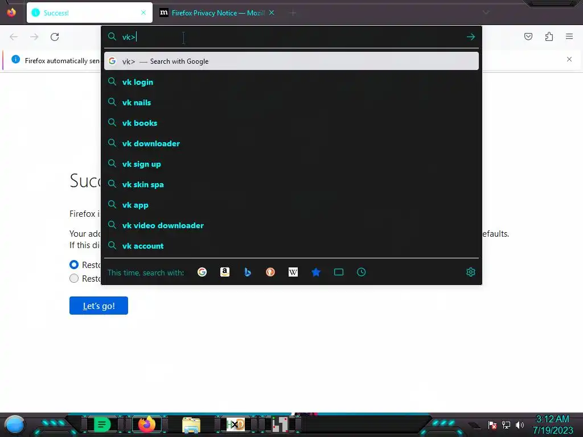Open the green notes app on taskbar
The height and width of the screenshot is (437, 583).
click(x=102, y=424)
